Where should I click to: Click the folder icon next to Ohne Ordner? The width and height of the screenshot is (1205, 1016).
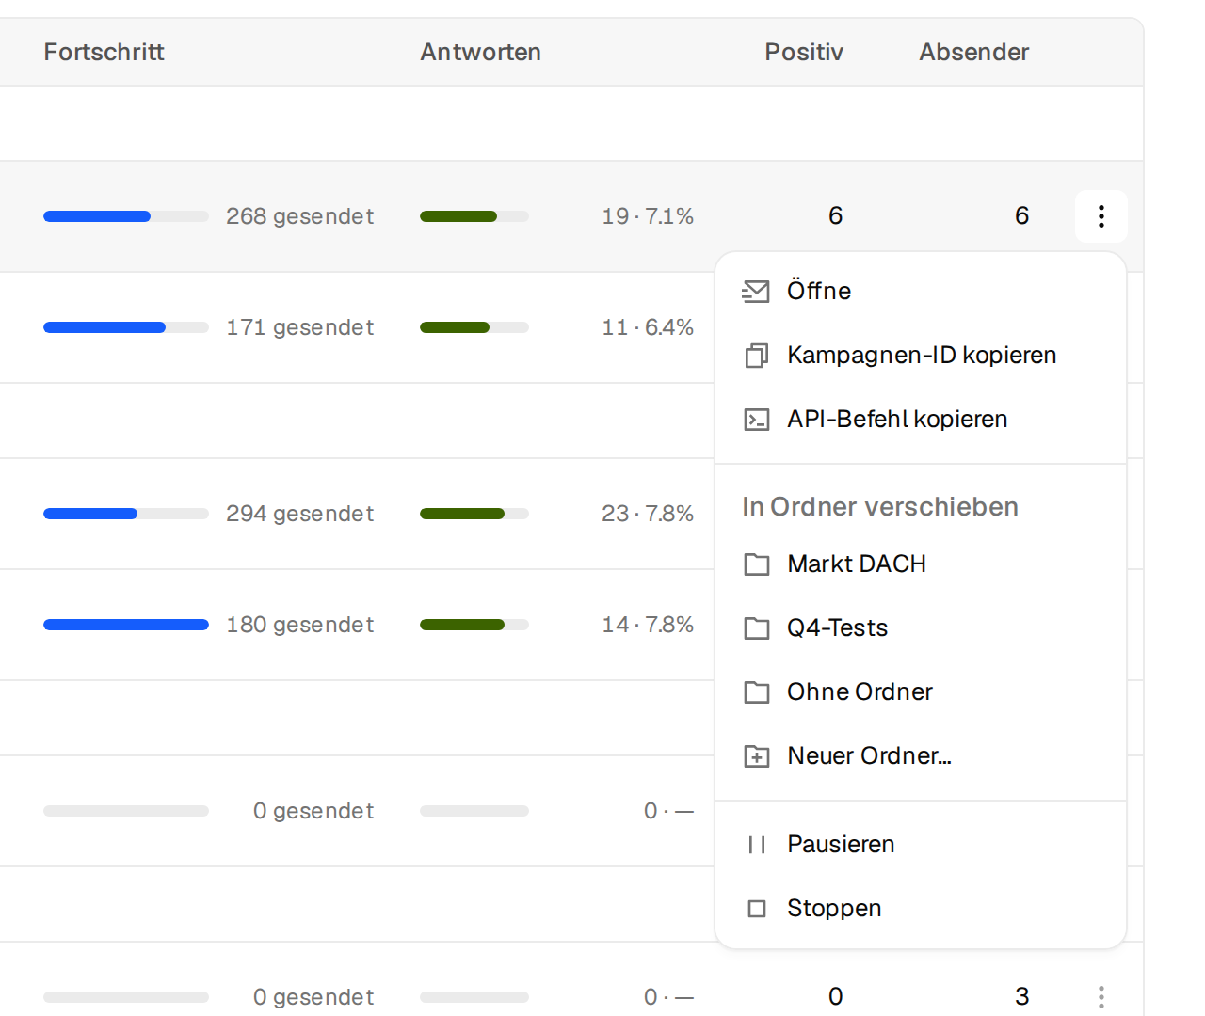(756, 692)
